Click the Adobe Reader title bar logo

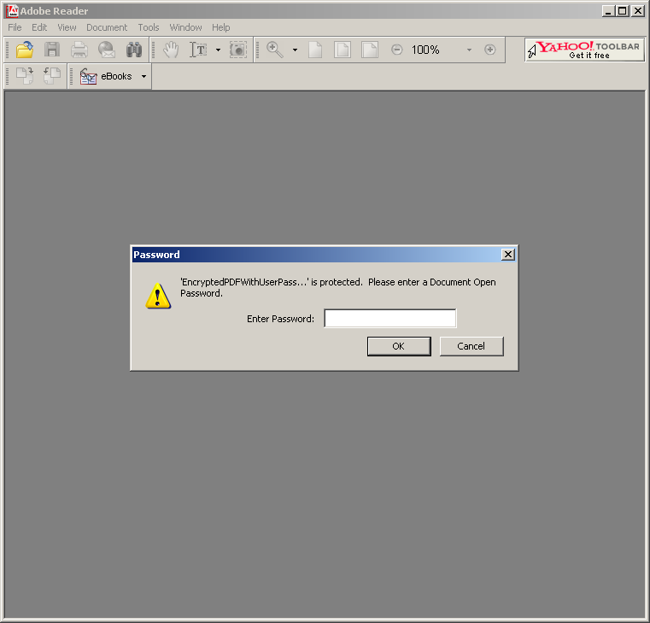pyautogui.click(x=13, y=11)
